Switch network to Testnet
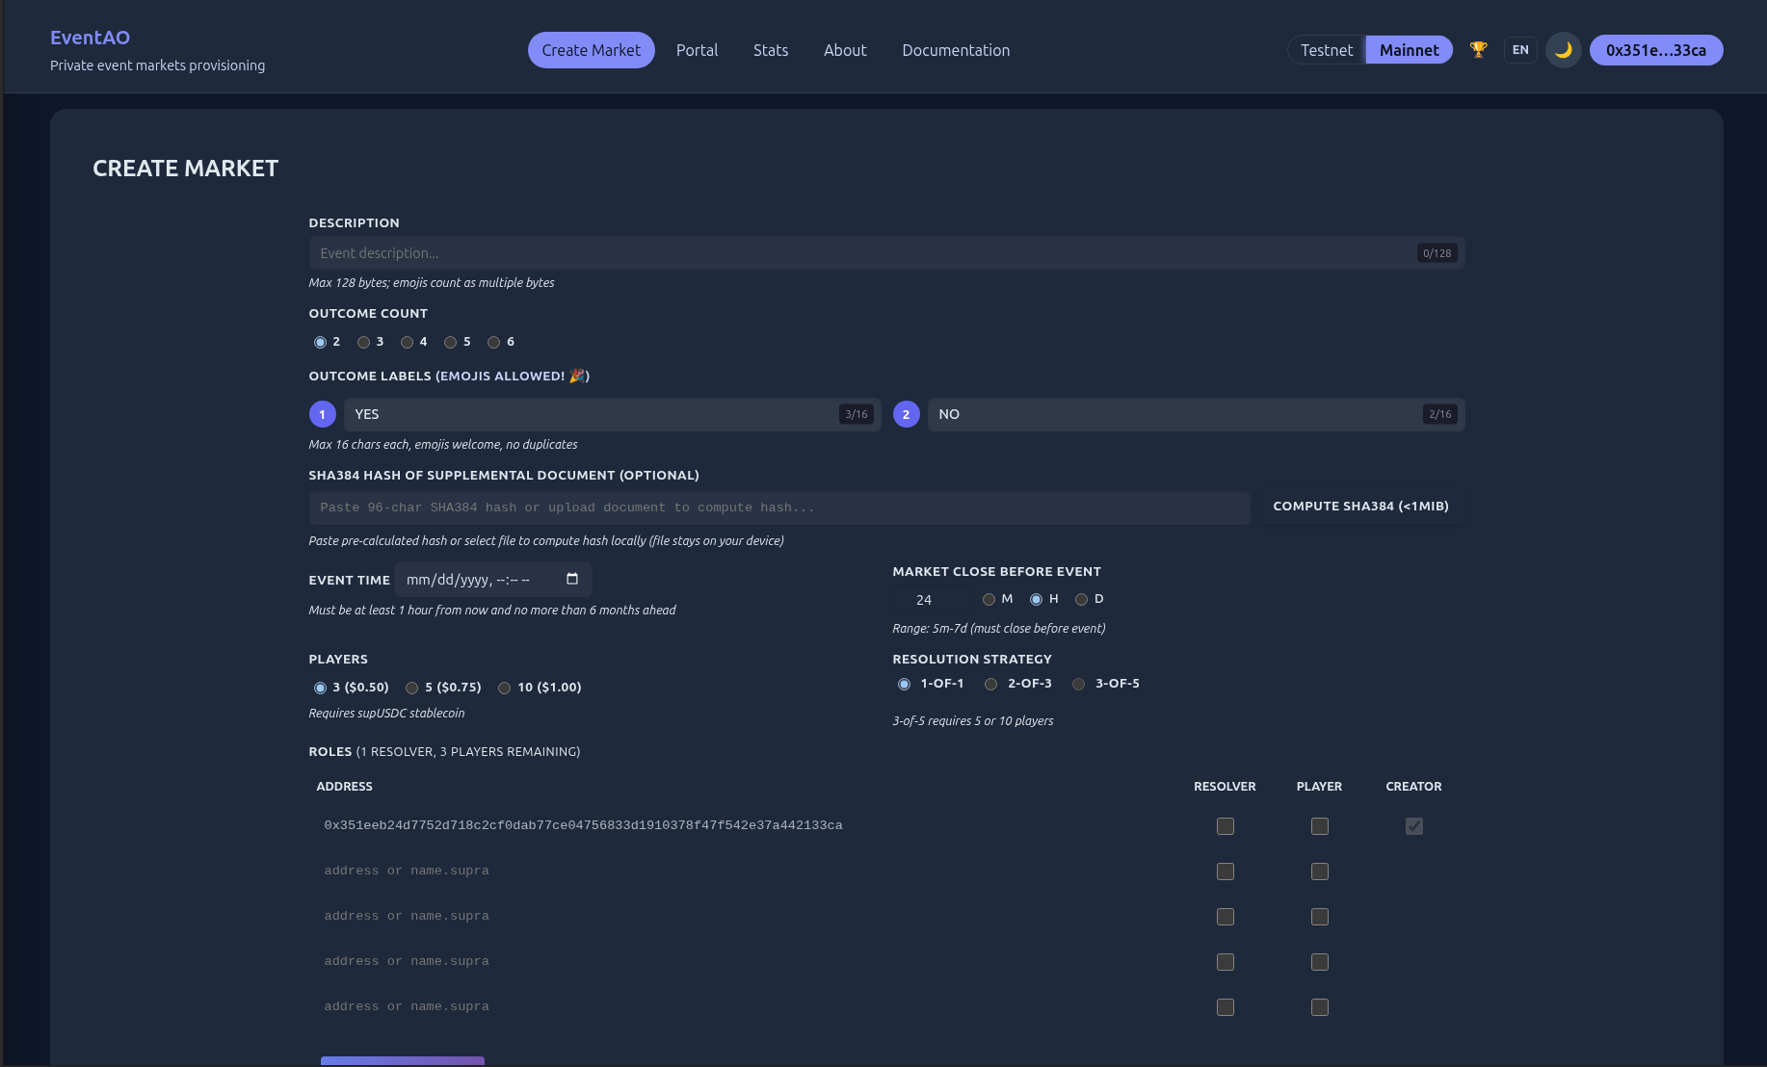Viewport: 1767px width, 1067px height. (1326, 49)
